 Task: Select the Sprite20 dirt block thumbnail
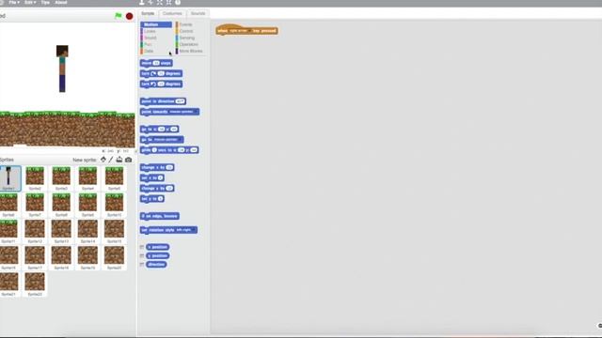click(115, 258)
